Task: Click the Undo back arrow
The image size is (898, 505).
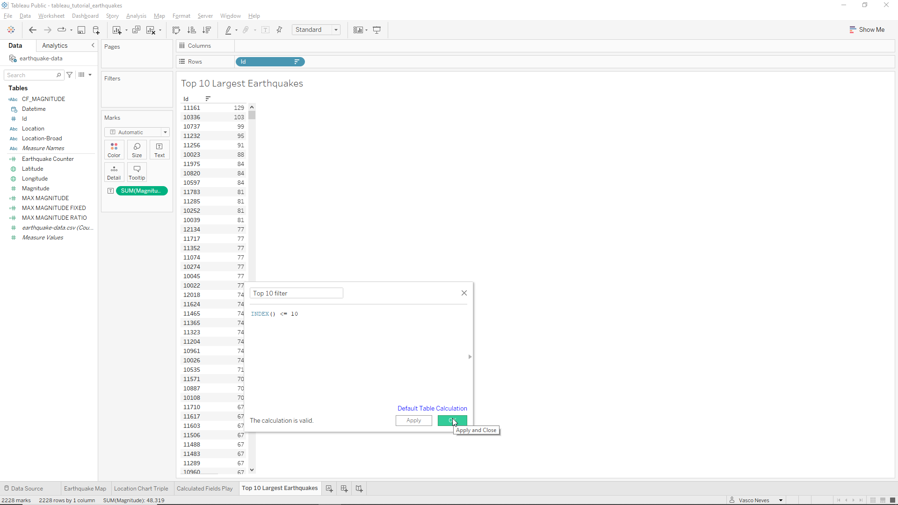Action: click(x=32, y=30)
